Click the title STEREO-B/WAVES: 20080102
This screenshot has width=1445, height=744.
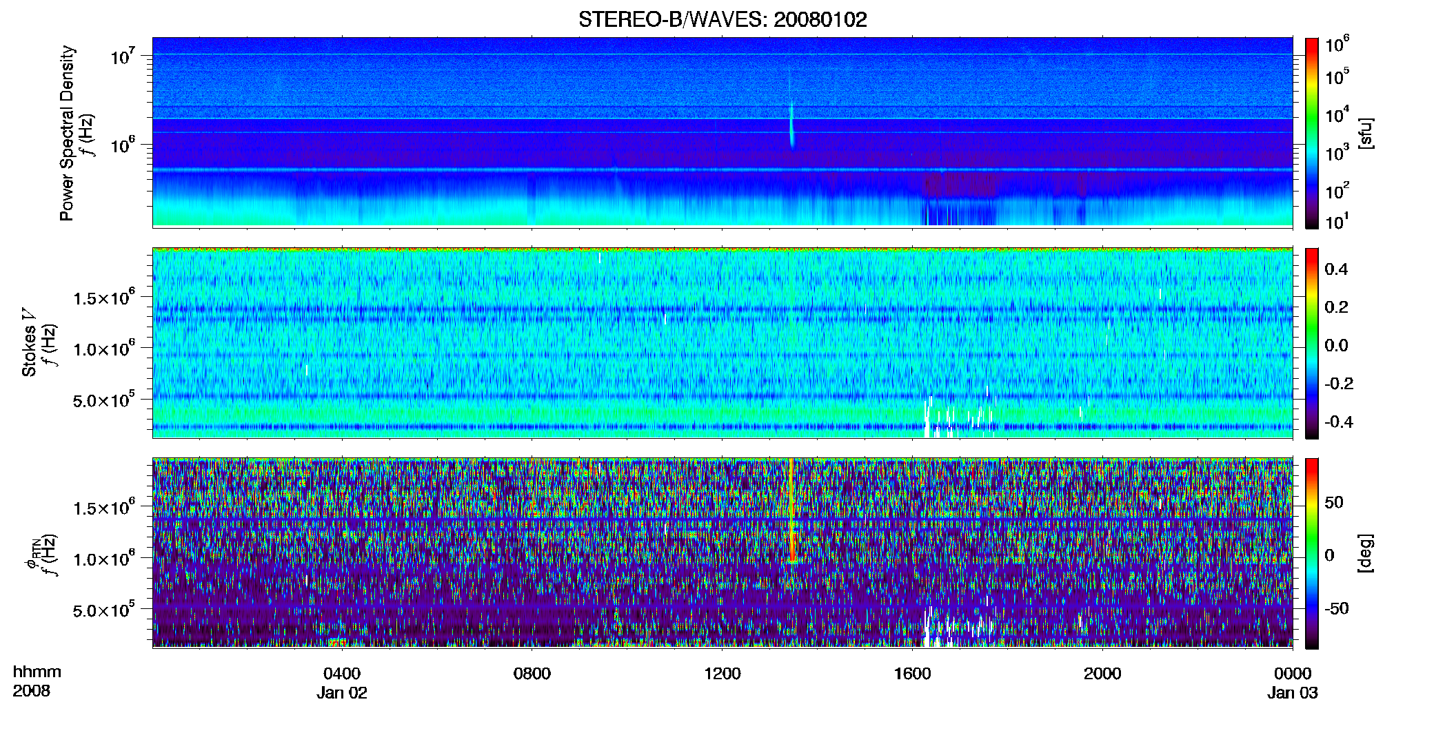(722, 19)
